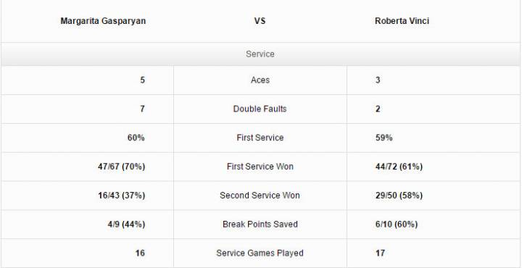
Task: Select Gasparyan's 60% first service value
Action: pos(136,138)
